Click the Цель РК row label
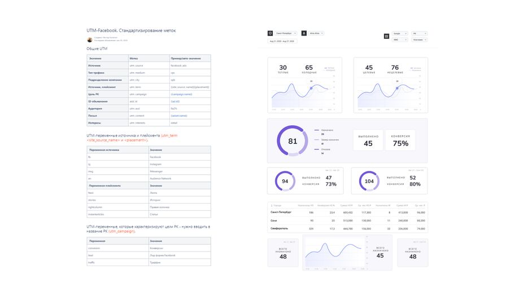The height and width of the screenshot is (296, 528). tap(93, 94)
